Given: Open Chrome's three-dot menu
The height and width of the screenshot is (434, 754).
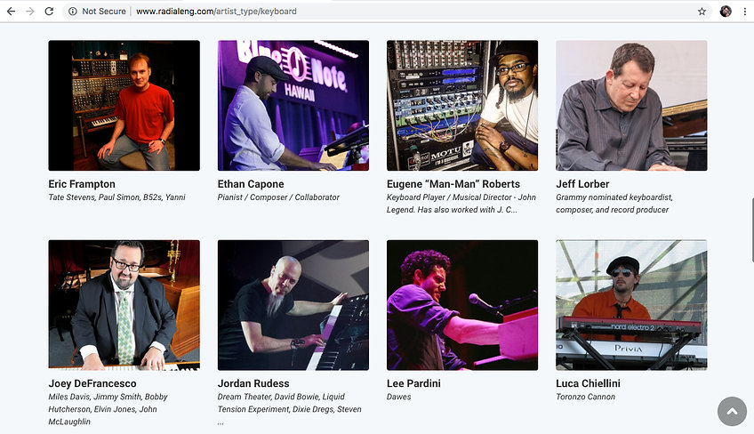Looking at the screenshot, I should coord(745,11).
